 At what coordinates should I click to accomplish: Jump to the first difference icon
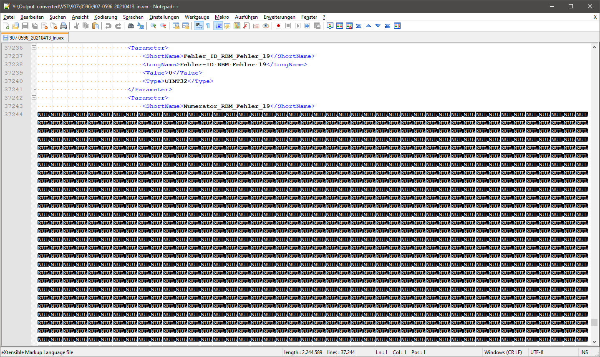[359, 26]
